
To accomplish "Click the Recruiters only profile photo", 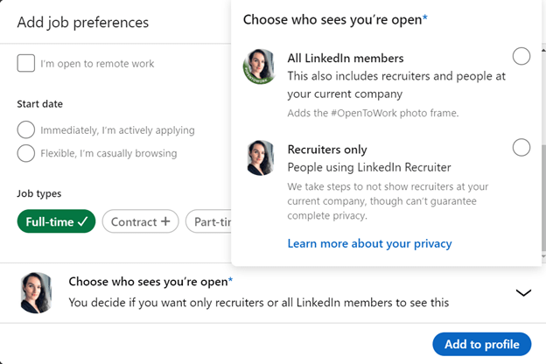I will [261, 157].
